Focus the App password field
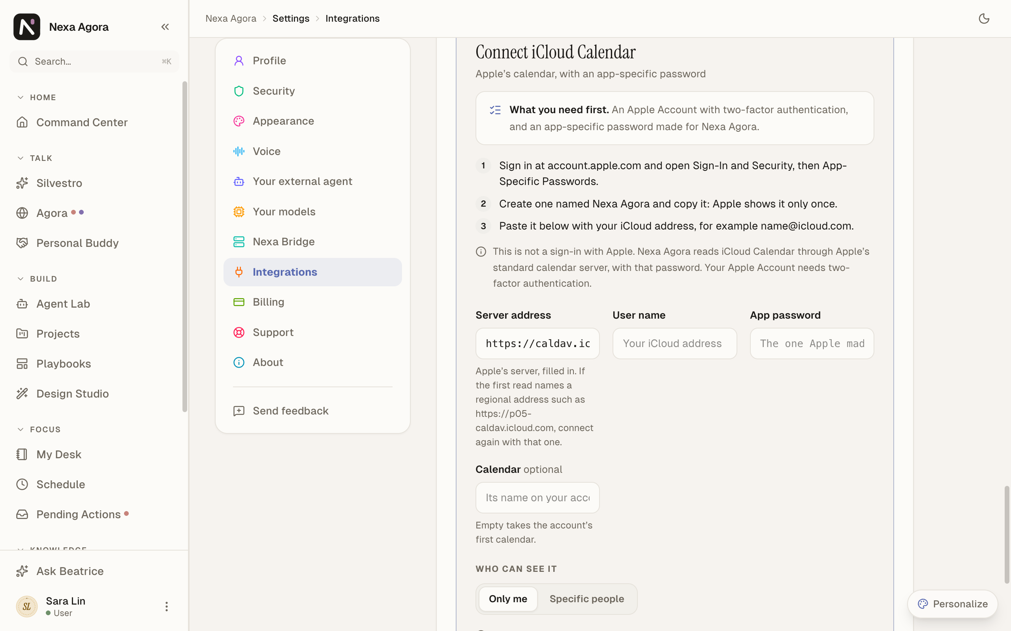 pos(812,344)
